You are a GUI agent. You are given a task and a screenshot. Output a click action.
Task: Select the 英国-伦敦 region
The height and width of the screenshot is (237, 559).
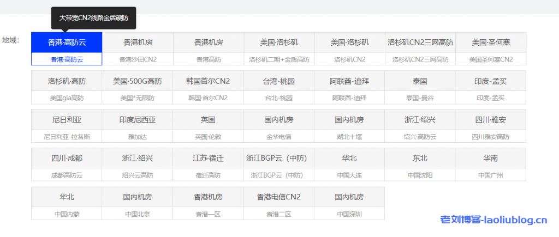[209, 126]
